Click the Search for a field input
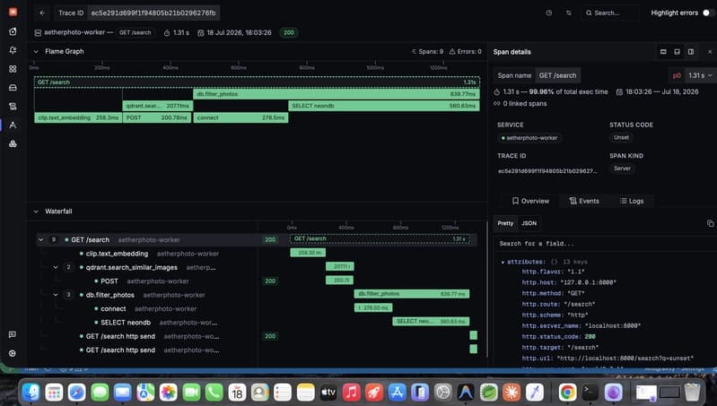 coord(604,244)
